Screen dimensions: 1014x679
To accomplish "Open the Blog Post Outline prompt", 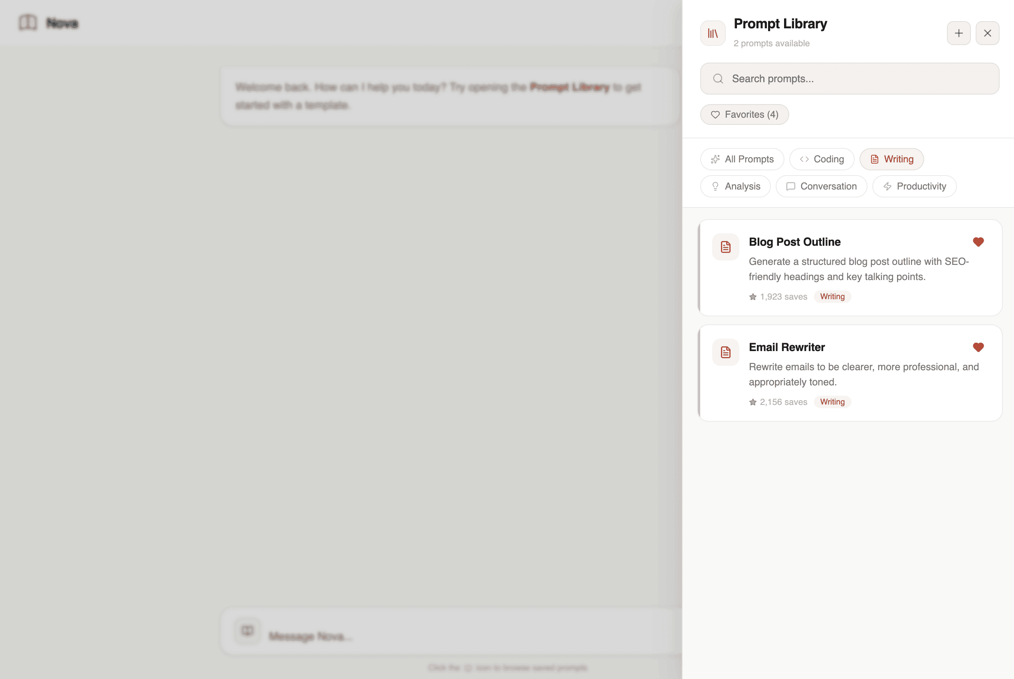I will 794,242.
